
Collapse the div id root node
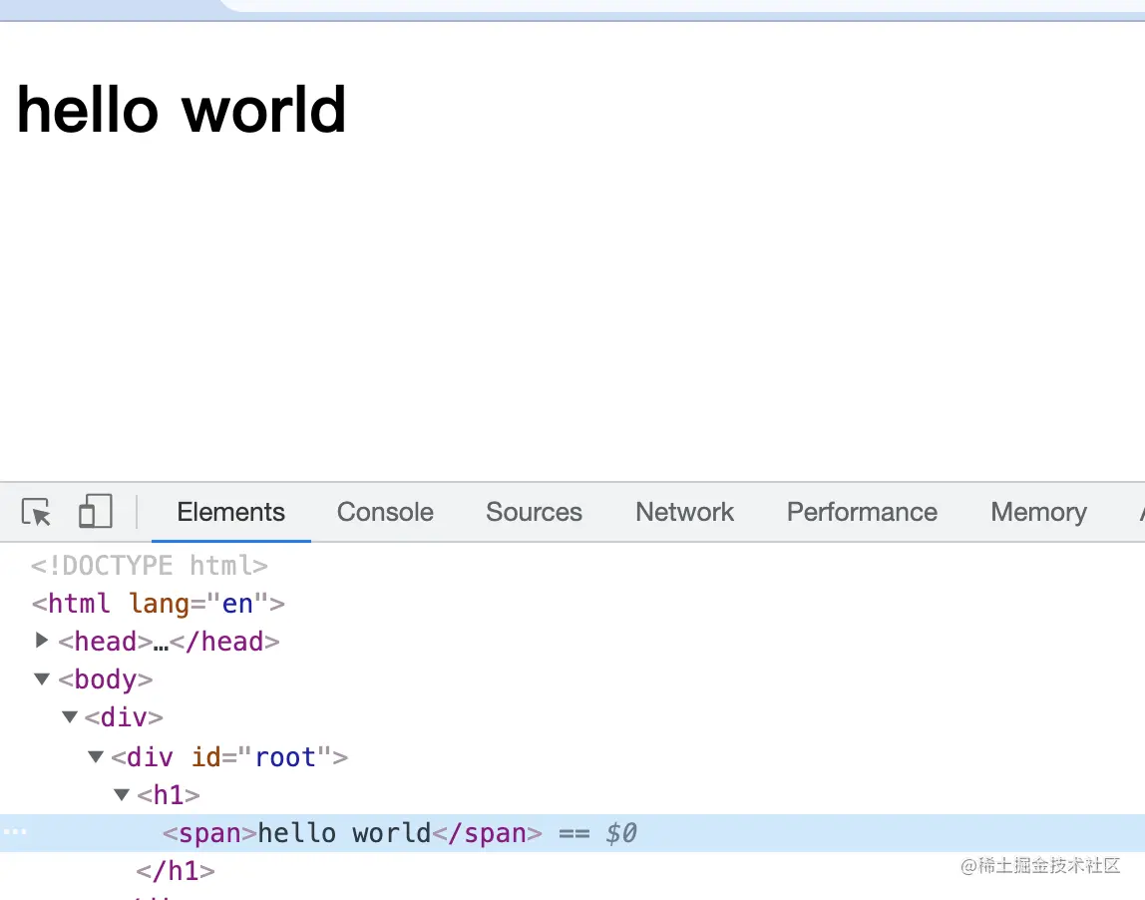[x=96, y=756]
